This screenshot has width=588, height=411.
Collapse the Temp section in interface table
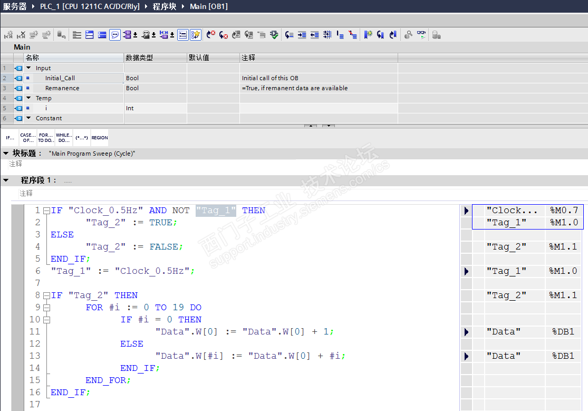(x=28, y=98)
